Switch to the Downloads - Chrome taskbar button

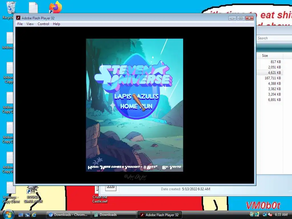[68, 215]
